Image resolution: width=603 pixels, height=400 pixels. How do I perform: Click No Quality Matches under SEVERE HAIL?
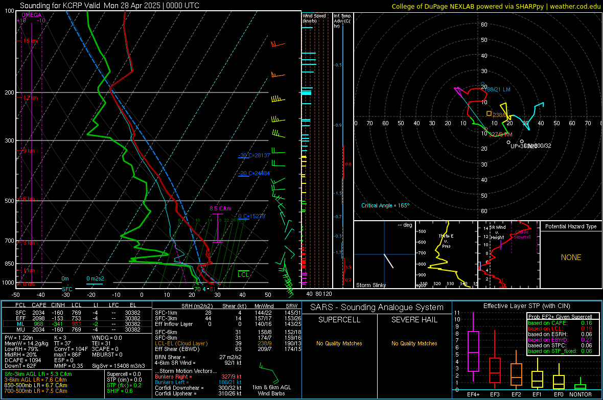click(414, 343)
